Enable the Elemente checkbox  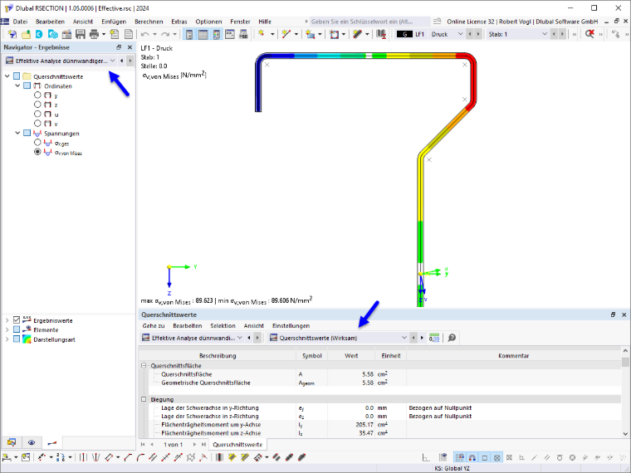[x=17, y=329]
